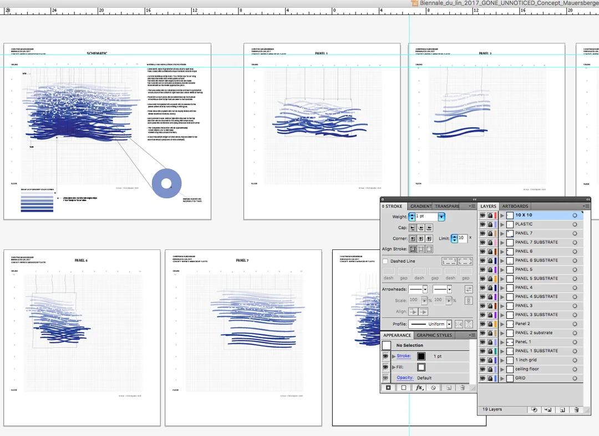Click Flip Across profile icon
The width and height of the screenshot is (599, 436).
[469, 324]
